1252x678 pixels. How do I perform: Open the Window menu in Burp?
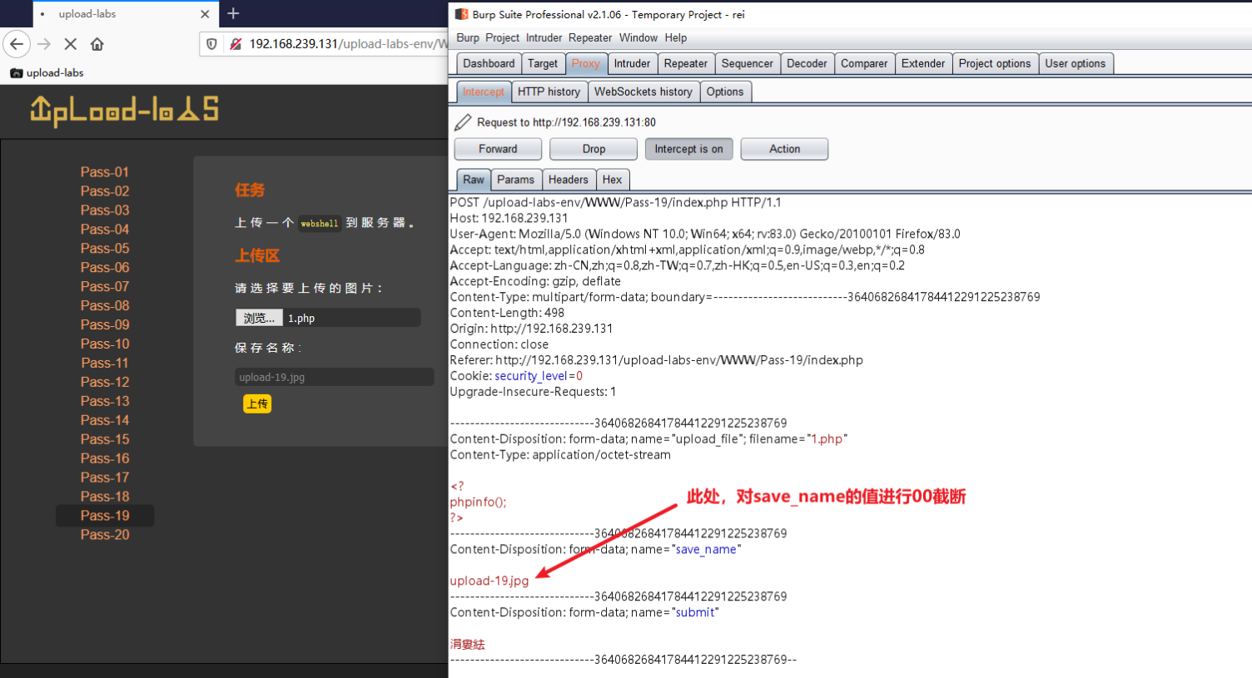point(638,38)
